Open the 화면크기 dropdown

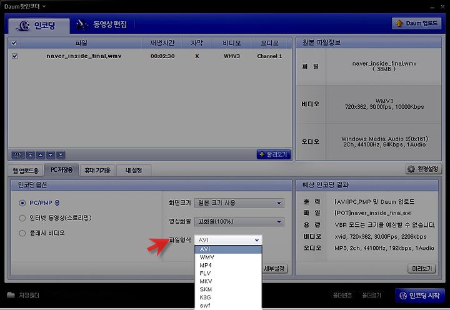pos(239,203)
